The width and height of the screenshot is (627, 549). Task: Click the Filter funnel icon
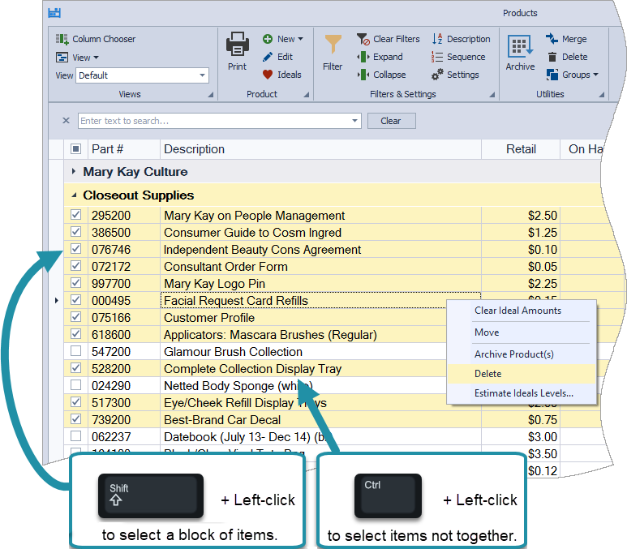(x=333, y=44)
